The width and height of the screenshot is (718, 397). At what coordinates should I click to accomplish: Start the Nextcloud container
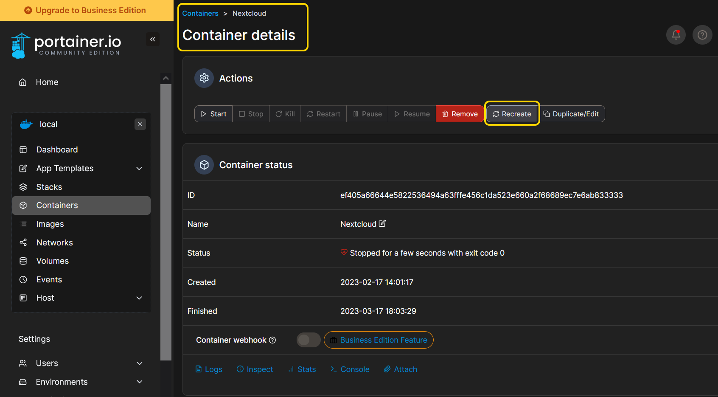[x=213, y=114]
